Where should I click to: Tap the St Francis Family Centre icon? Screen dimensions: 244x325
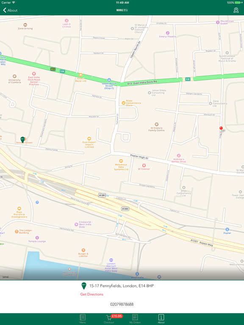tap(157, 124)
